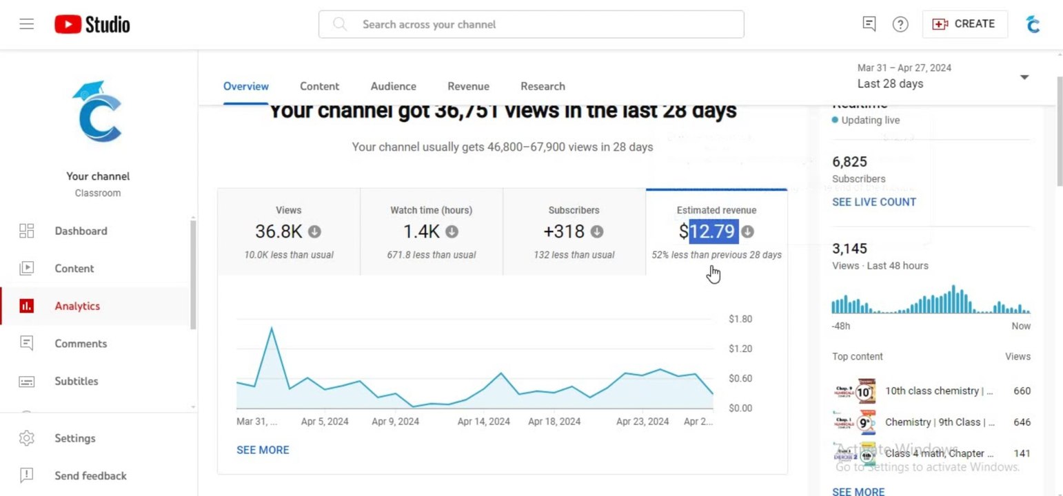
Task: Click the realtime 48-hour views bar chart
Action: point(931,300)
